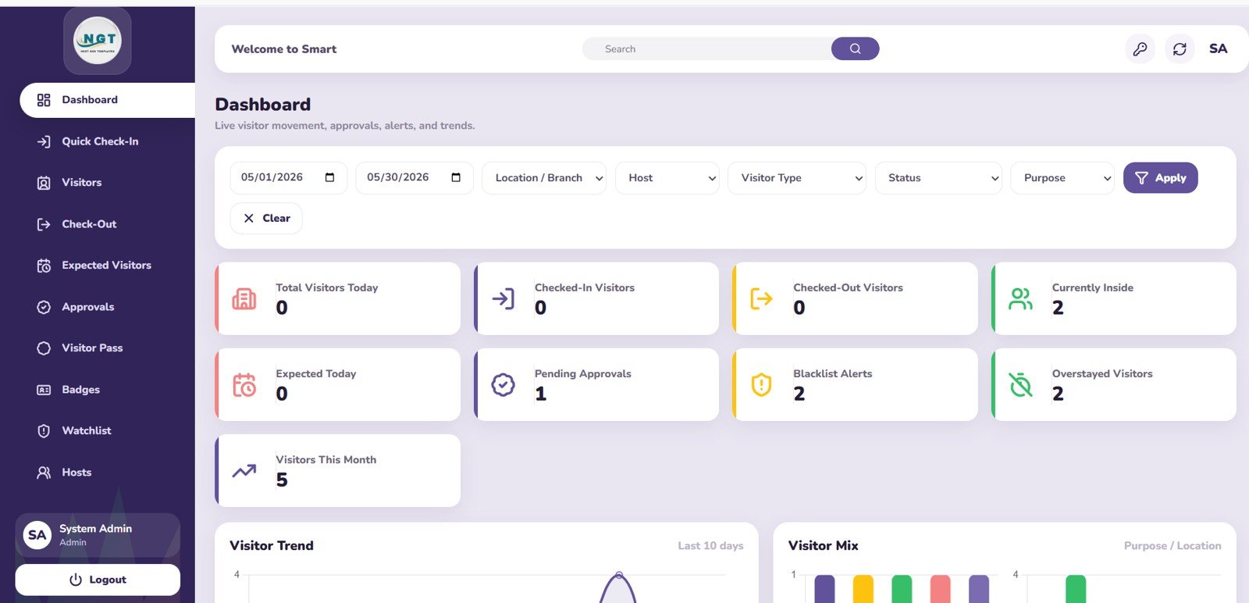
Task: Click the Visitor Trend chart peak point
Action: pyautogui.click(x=618, y=575)
